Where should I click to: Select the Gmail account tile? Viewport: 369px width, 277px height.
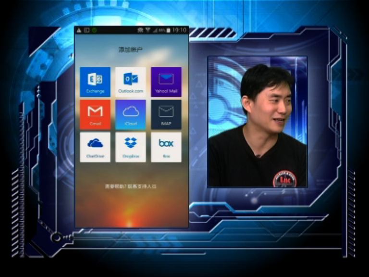click(x=95, y=115)
